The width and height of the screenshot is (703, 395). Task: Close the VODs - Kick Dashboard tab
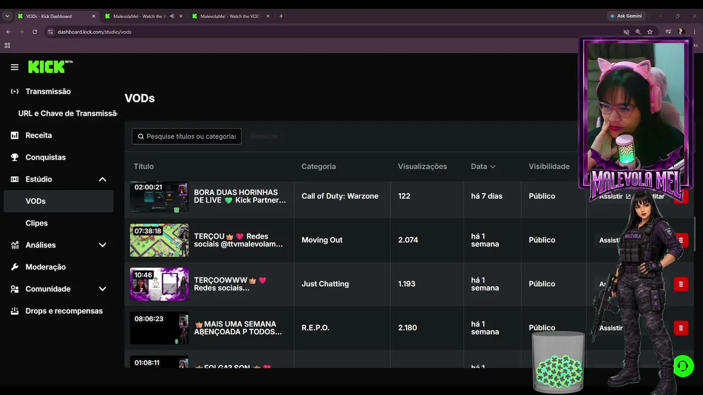(93, 16)
